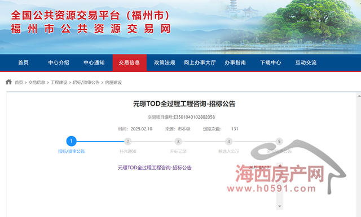The image size is (361, 217).
Task: Click the home icon in breadcrumb
Action: [x=9, y=82]
